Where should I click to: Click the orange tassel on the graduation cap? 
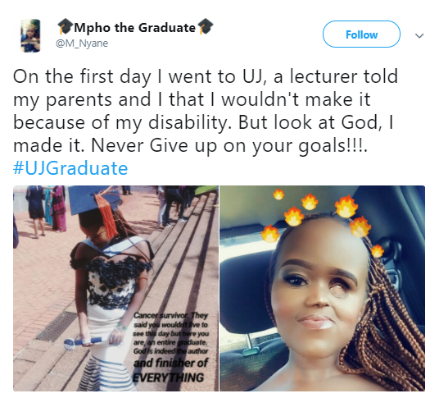coord(106,215)
